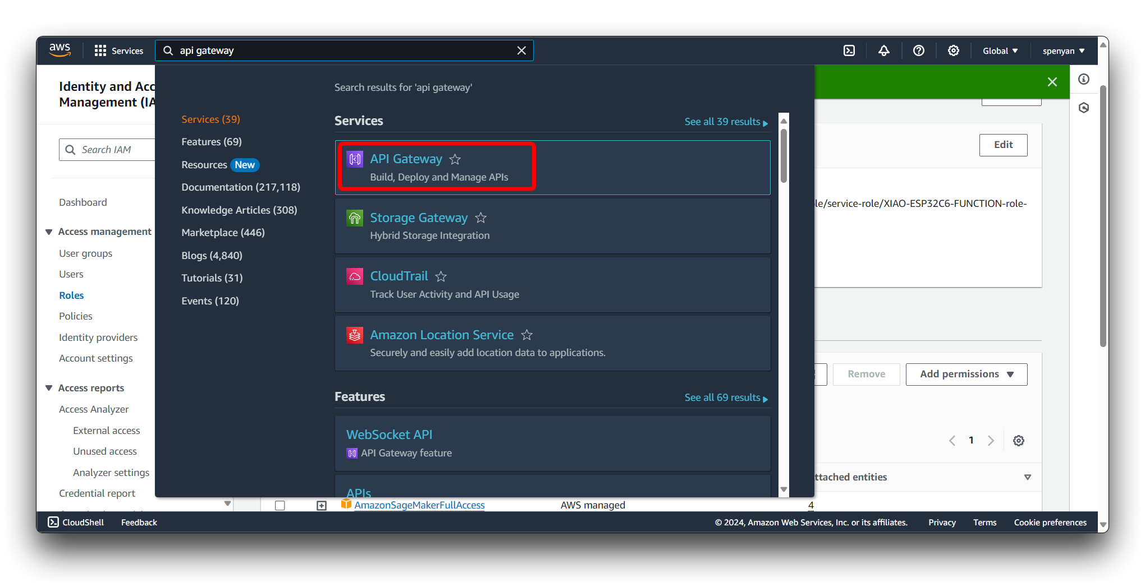Click the CloudTrail service icon
1145x587 pixels.
[355, 276]
